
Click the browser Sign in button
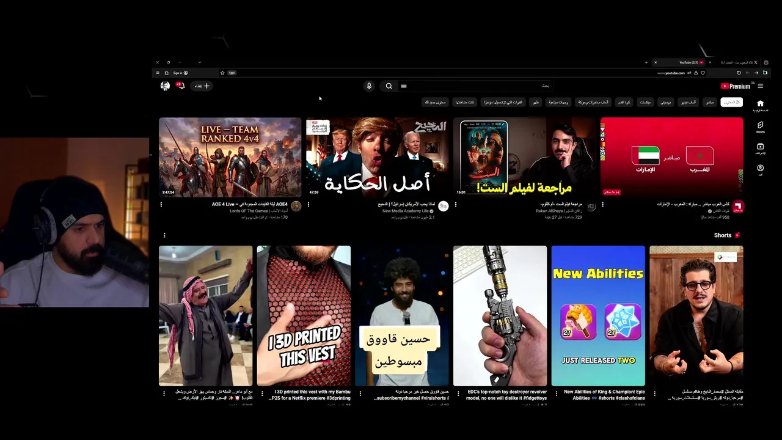point(180,73)
